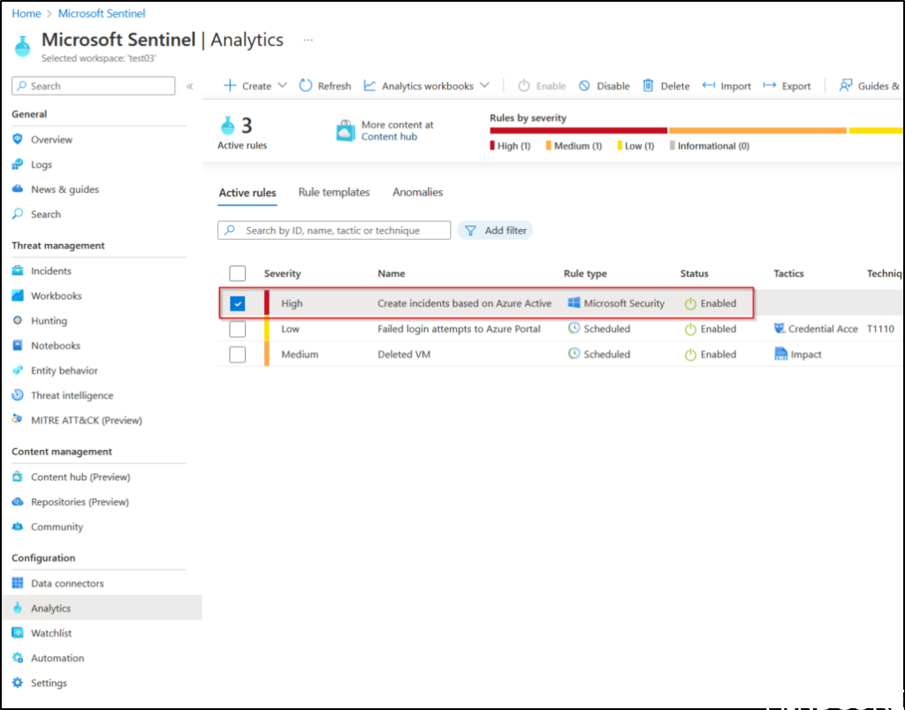Screen dimensions: 905x710
Task: Click the Refresh icon in toolbar
Action: [x=306, y=86]
